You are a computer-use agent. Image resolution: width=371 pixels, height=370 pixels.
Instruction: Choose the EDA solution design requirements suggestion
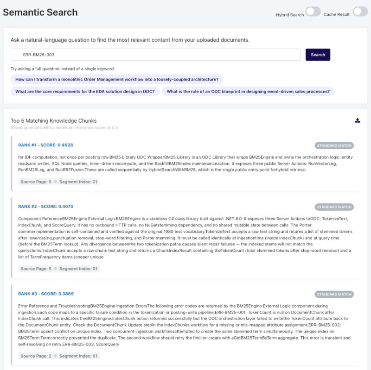point(85,91)
